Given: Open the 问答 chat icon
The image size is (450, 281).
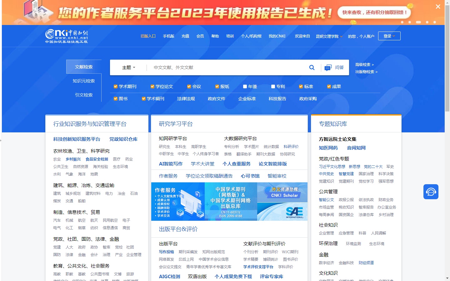Looking at the screenshot, I should pos(327,68).
